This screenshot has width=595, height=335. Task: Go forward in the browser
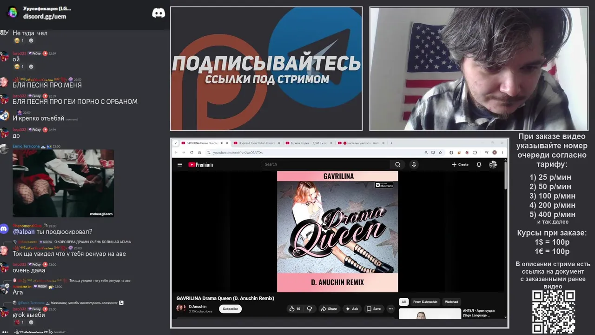[x=184, y=153]
